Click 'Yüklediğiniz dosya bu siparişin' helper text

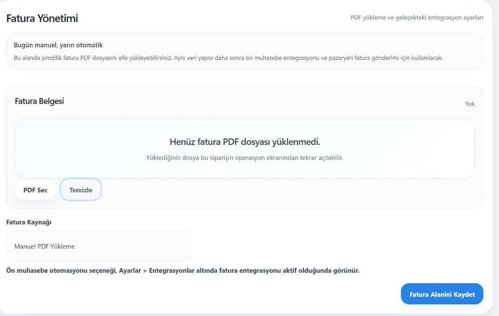coord(244,158)
